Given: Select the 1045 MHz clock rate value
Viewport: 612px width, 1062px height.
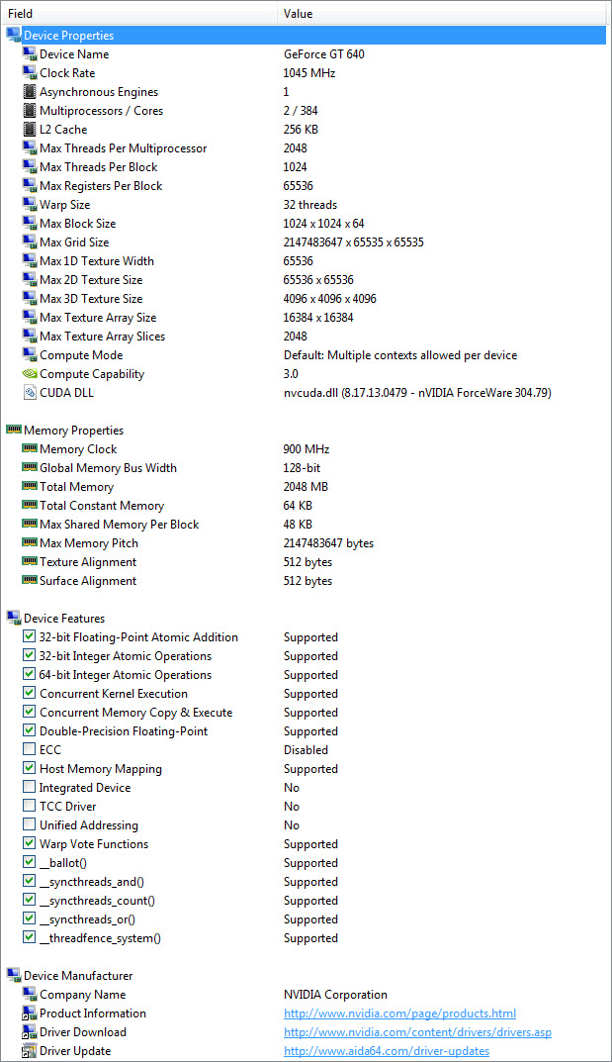Looking at the screenshot, I should tap(309, 73).
